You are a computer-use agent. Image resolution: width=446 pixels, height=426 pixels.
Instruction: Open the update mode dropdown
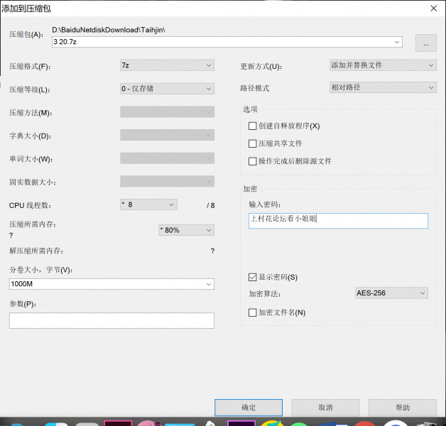(x=383, y=65)
